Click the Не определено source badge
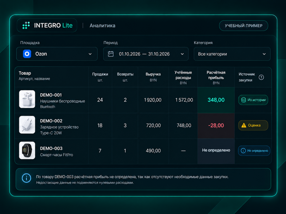Viewport: 286px width, 214px height. 254,151
